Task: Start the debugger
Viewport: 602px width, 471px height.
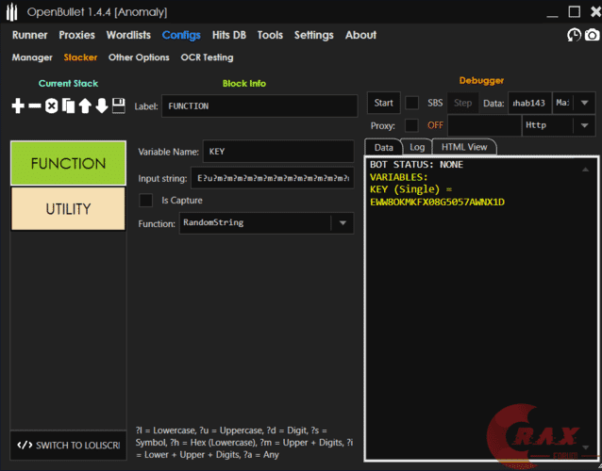Action: [x=383, y=103]
